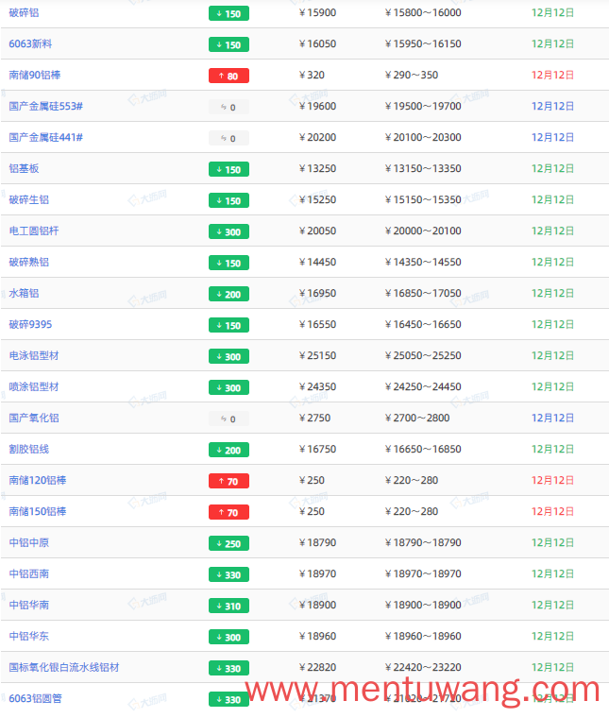Click the green down 250 badge for 中铝中原
Screen dimensions: 609x718
point(228,543)
